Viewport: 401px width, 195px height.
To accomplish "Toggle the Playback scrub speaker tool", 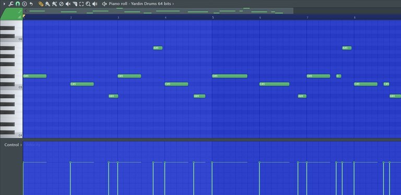I will [x=95, y=4].
